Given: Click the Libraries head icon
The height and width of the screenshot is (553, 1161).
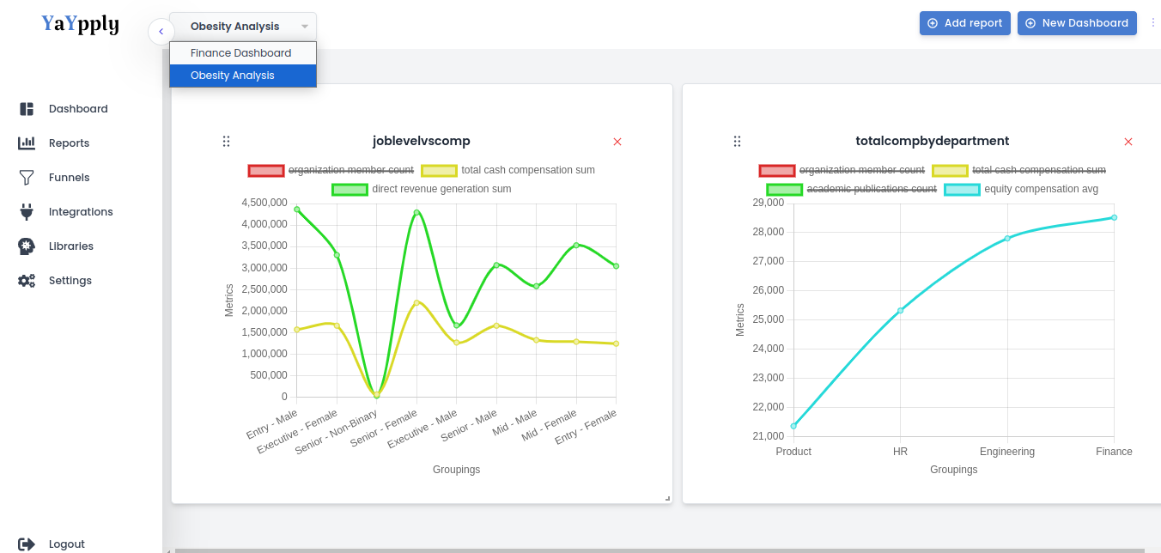Looking at the screenshot, I should (27, 246).
